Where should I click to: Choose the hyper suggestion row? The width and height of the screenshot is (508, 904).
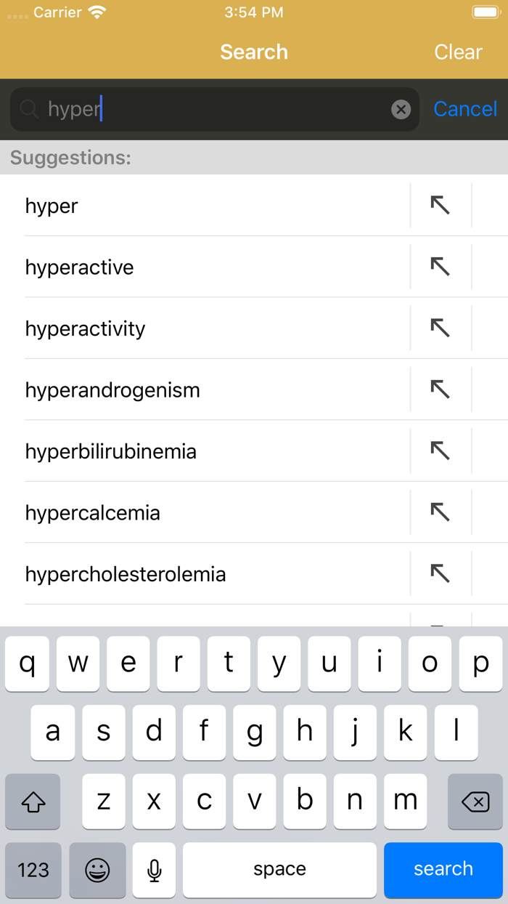(52, 206)
